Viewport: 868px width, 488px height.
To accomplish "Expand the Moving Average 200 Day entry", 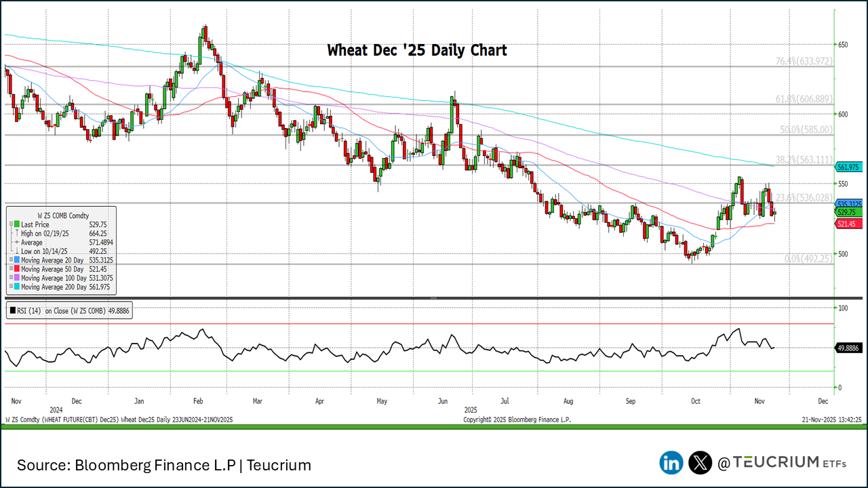I will click(x=9, y=287).
